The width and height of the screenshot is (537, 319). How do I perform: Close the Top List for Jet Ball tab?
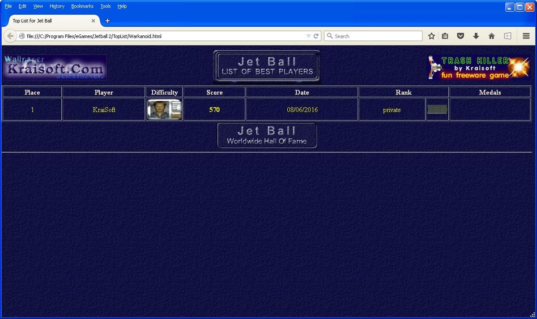93,21
